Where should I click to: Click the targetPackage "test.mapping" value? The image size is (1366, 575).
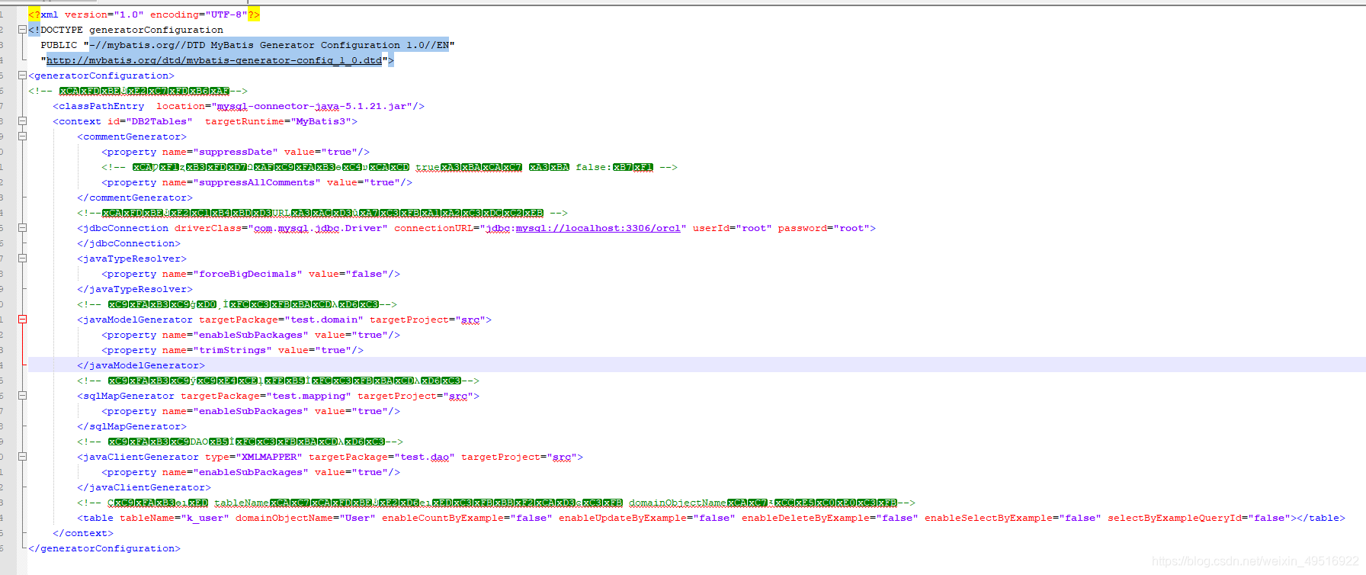(x=309, y=396)
